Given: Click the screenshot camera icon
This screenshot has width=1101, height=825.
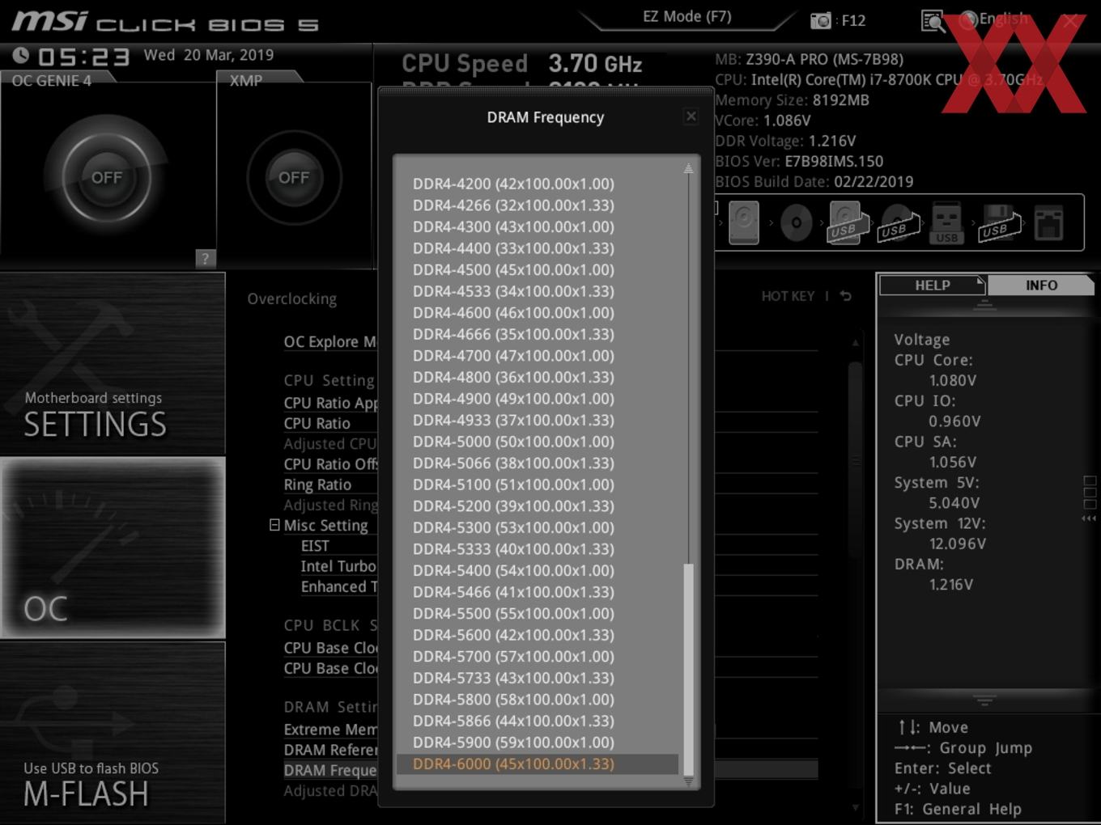Looking at the screenshot, I should (x=820, y=21).
